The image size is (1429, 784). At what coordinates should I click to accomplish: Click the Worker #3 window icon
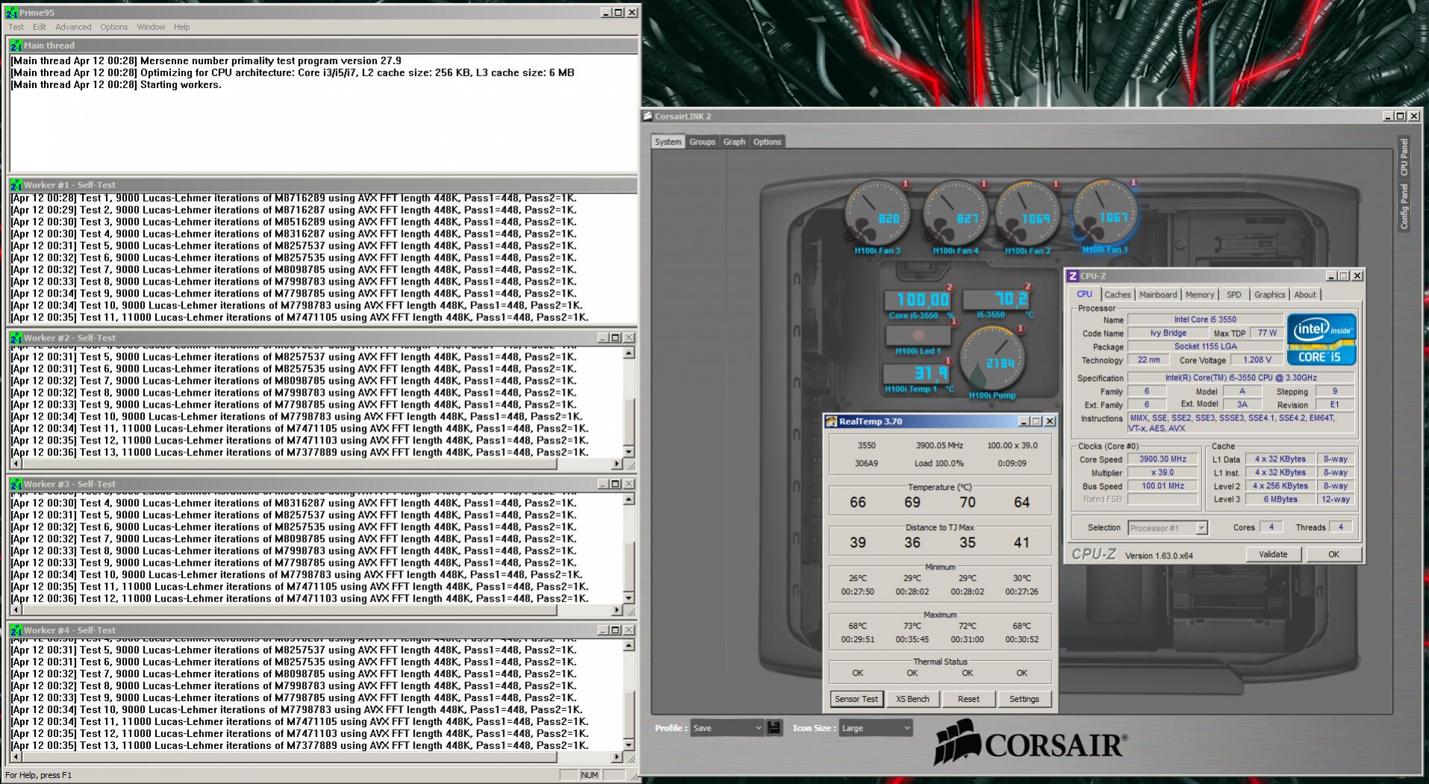16,484
